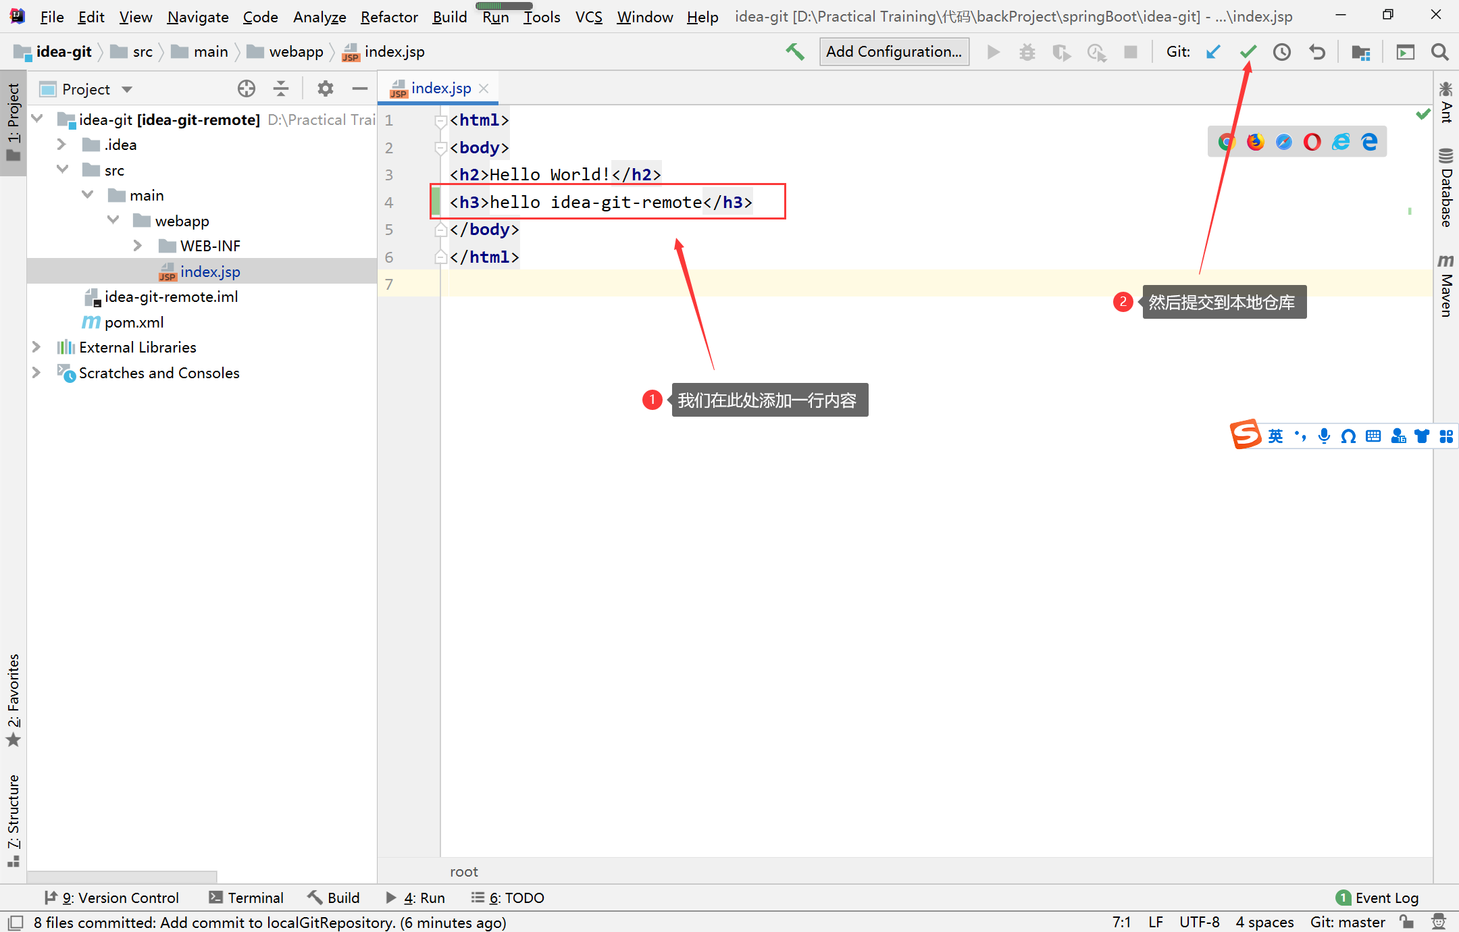
Task: Collapse the src folder node
Action: tap(62, 170)
